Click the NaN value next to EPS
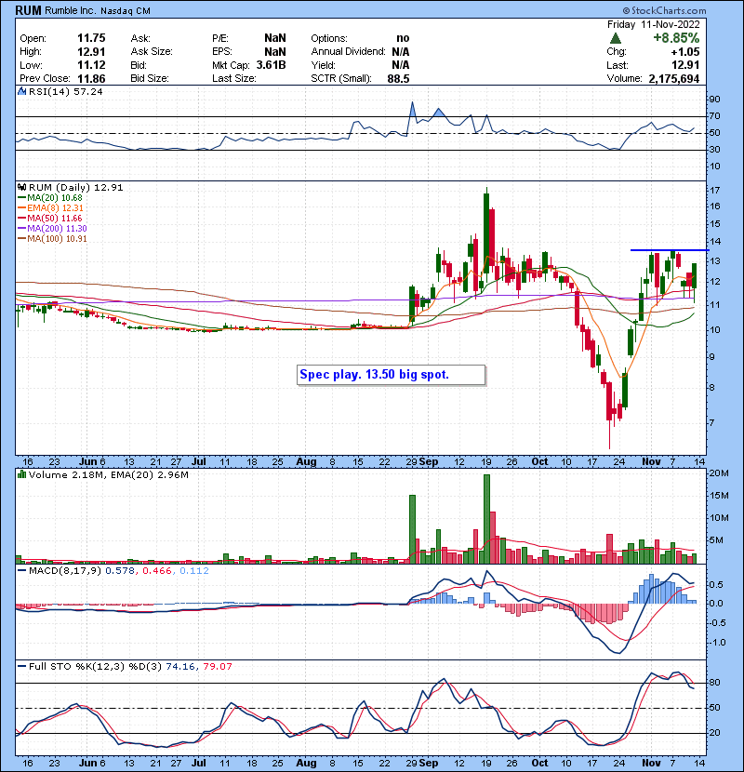Viewport: 744px width, 772px height. (x=274, y=52)
